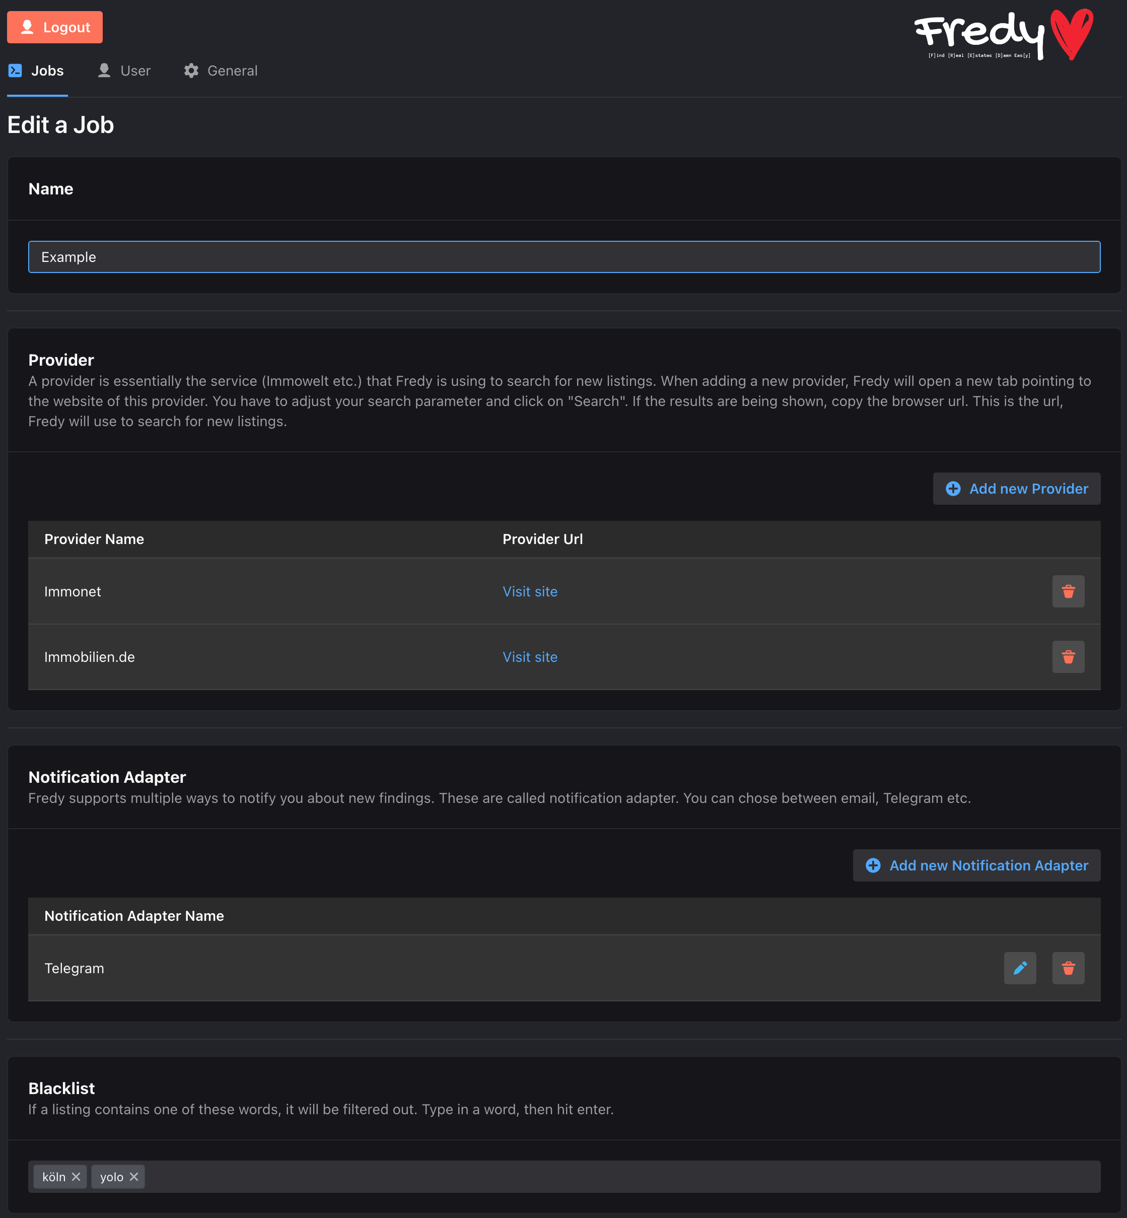
Task: Remove the köln blacklist tag
Action: [x=76, y=1177]
